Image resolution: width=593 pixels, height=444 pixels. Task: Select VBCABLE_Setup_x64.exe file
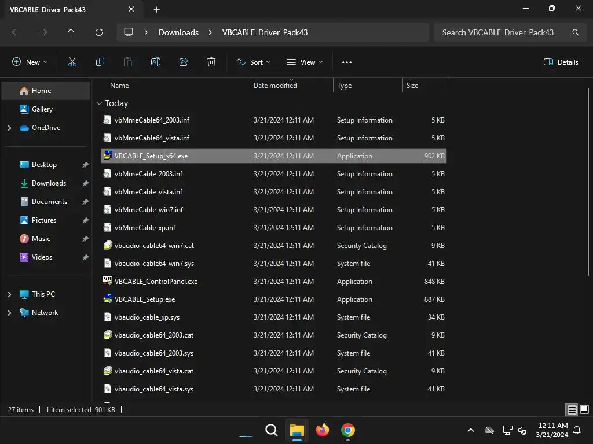coord(274,156)
